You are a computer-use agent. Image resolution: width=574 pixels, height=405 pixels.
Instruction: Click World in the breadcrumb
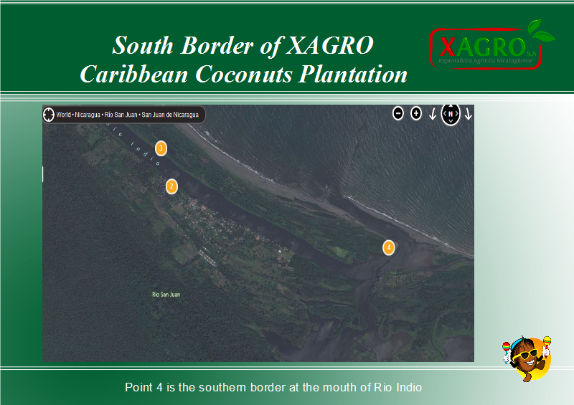[63, 115]
